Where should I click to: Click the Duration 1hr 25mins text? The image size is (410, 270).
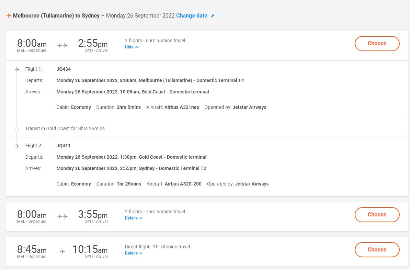[119, 184]
